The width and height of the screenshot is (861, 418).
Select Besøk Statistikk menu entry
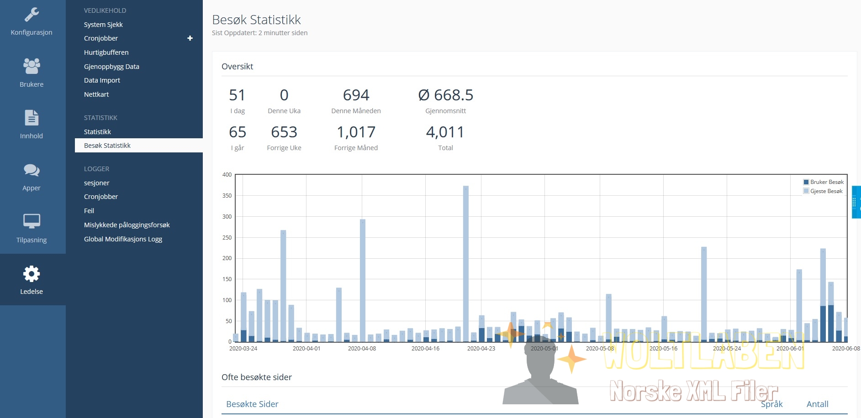[x=107, y=146]
